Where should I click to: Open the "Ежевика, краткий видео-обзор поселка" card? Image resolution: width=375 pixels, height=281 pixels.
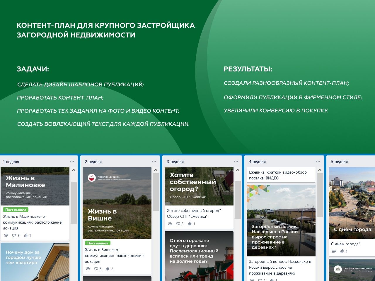pyautogui.click(x=280, y=175)
